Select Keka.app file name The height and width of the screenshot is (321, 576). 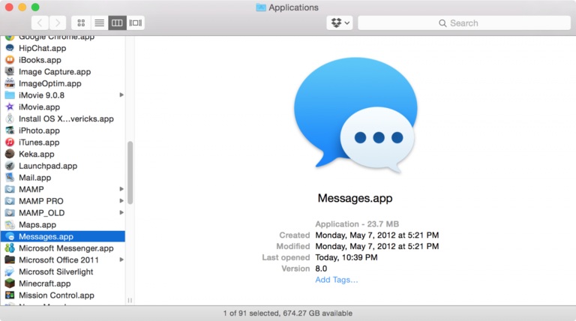(36, 154)
